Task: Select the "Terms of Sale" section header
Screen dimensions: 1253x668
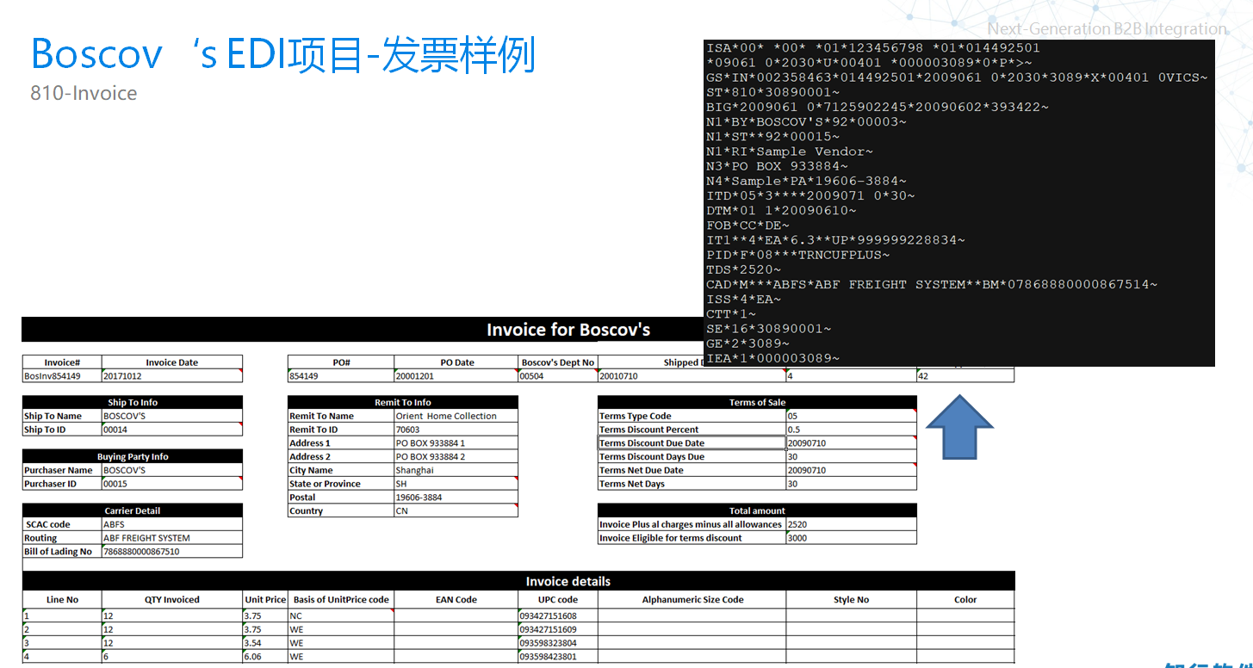Action: coord(757,402)
